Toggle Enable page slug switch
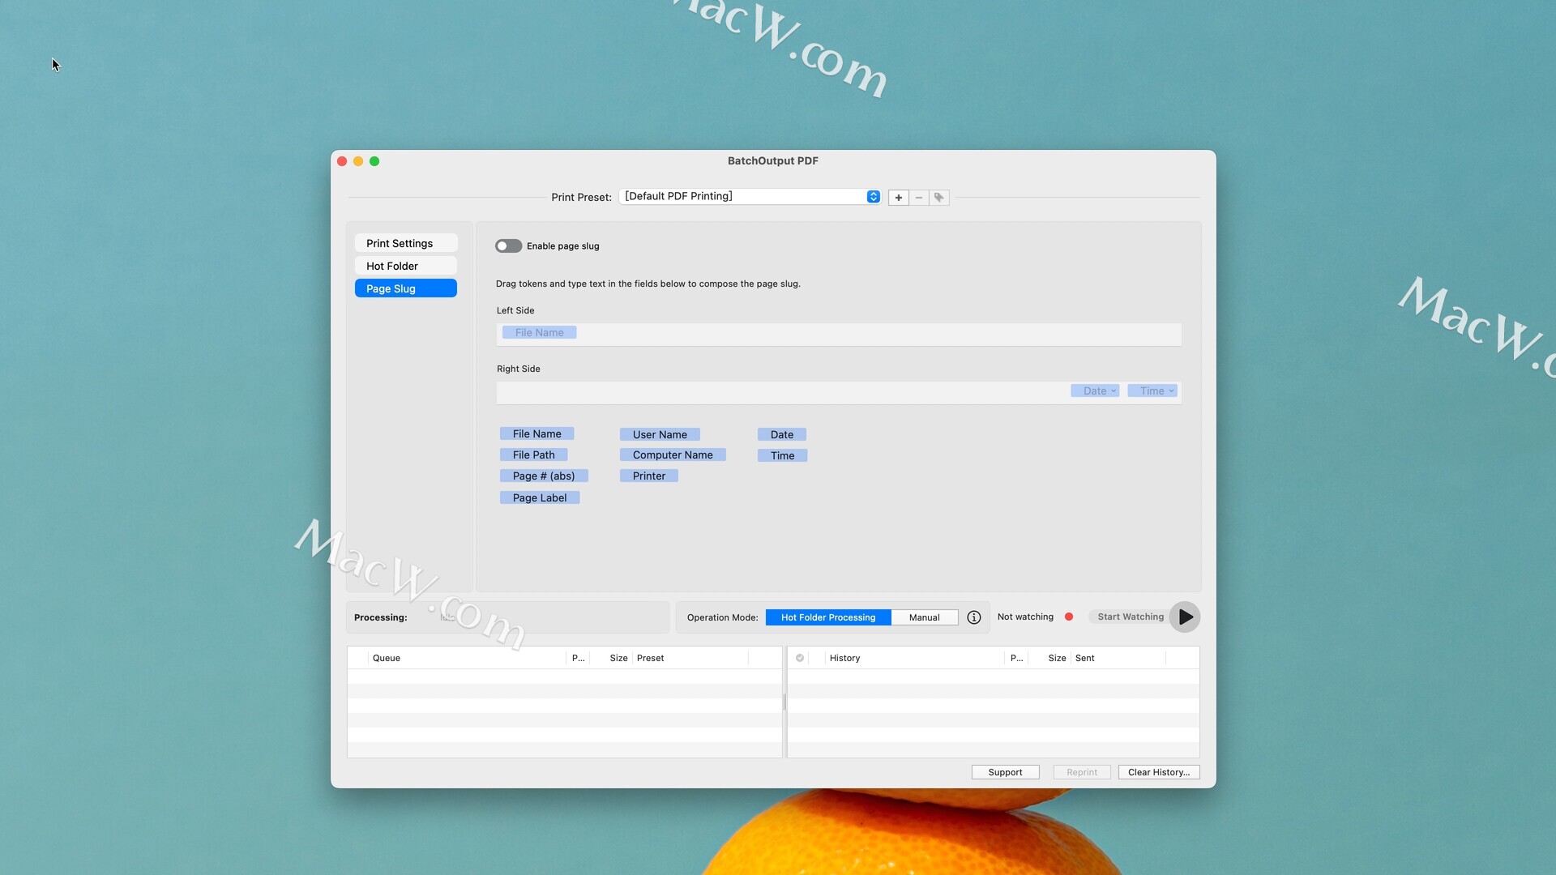1556x875 pixels. [508, 246]
